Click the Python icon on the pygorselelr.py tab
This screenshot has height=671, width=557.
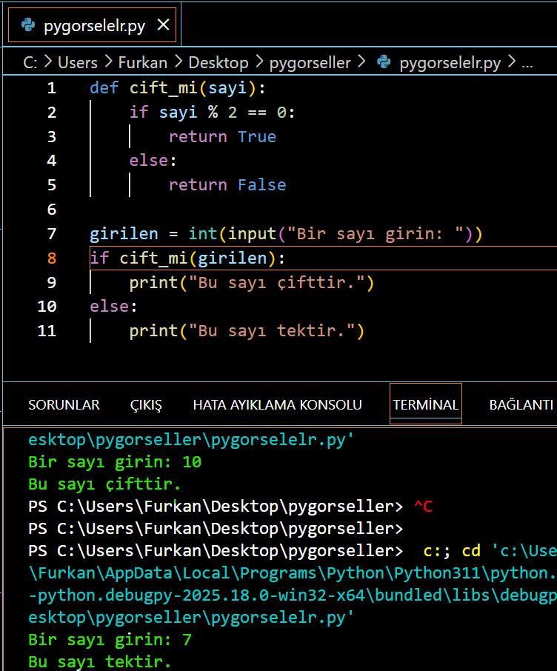[x=28, y=26]
